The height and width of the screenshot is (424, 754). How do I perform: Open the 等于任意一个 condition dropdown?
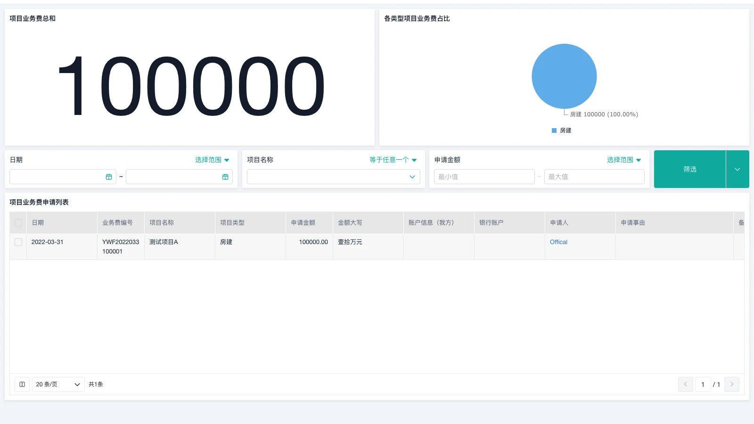click(x=393, y=160)
